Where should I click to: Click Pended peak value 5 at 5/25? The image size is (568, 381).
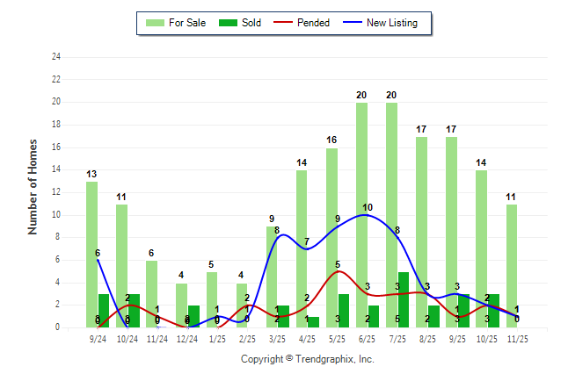point(338,264)
